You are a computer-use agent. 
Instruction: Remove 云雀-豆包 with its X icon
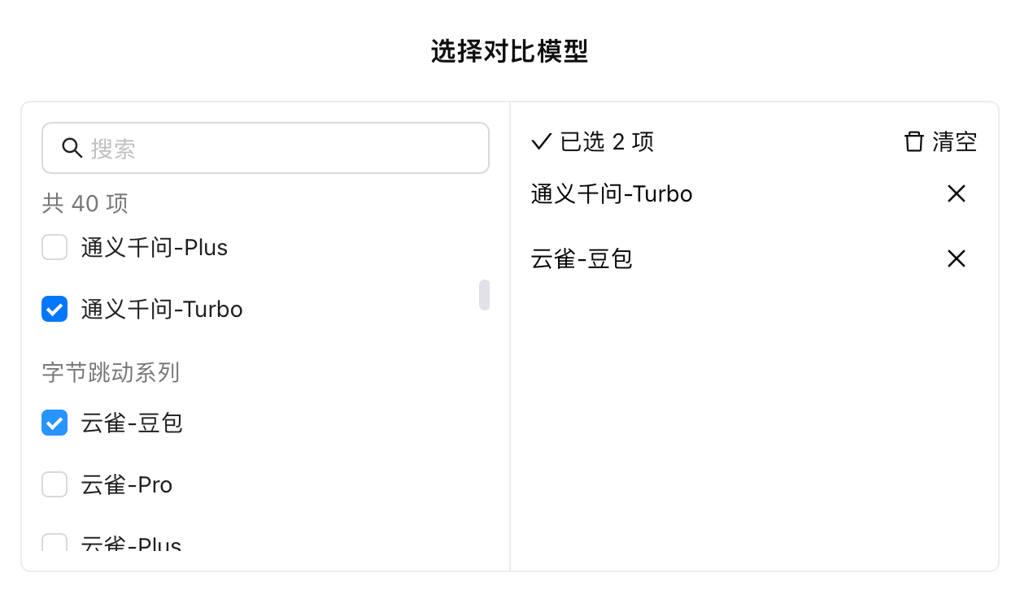(x=957, y=258)
